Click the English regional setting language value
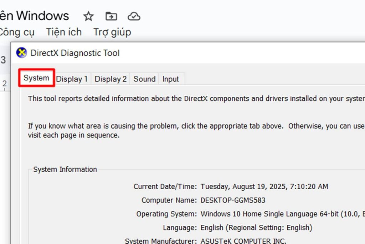Viewport: 365px width, 244px height. click(256, 228)
